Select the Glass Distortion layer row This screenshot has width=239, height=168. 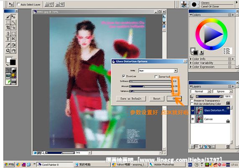point(210,110)
